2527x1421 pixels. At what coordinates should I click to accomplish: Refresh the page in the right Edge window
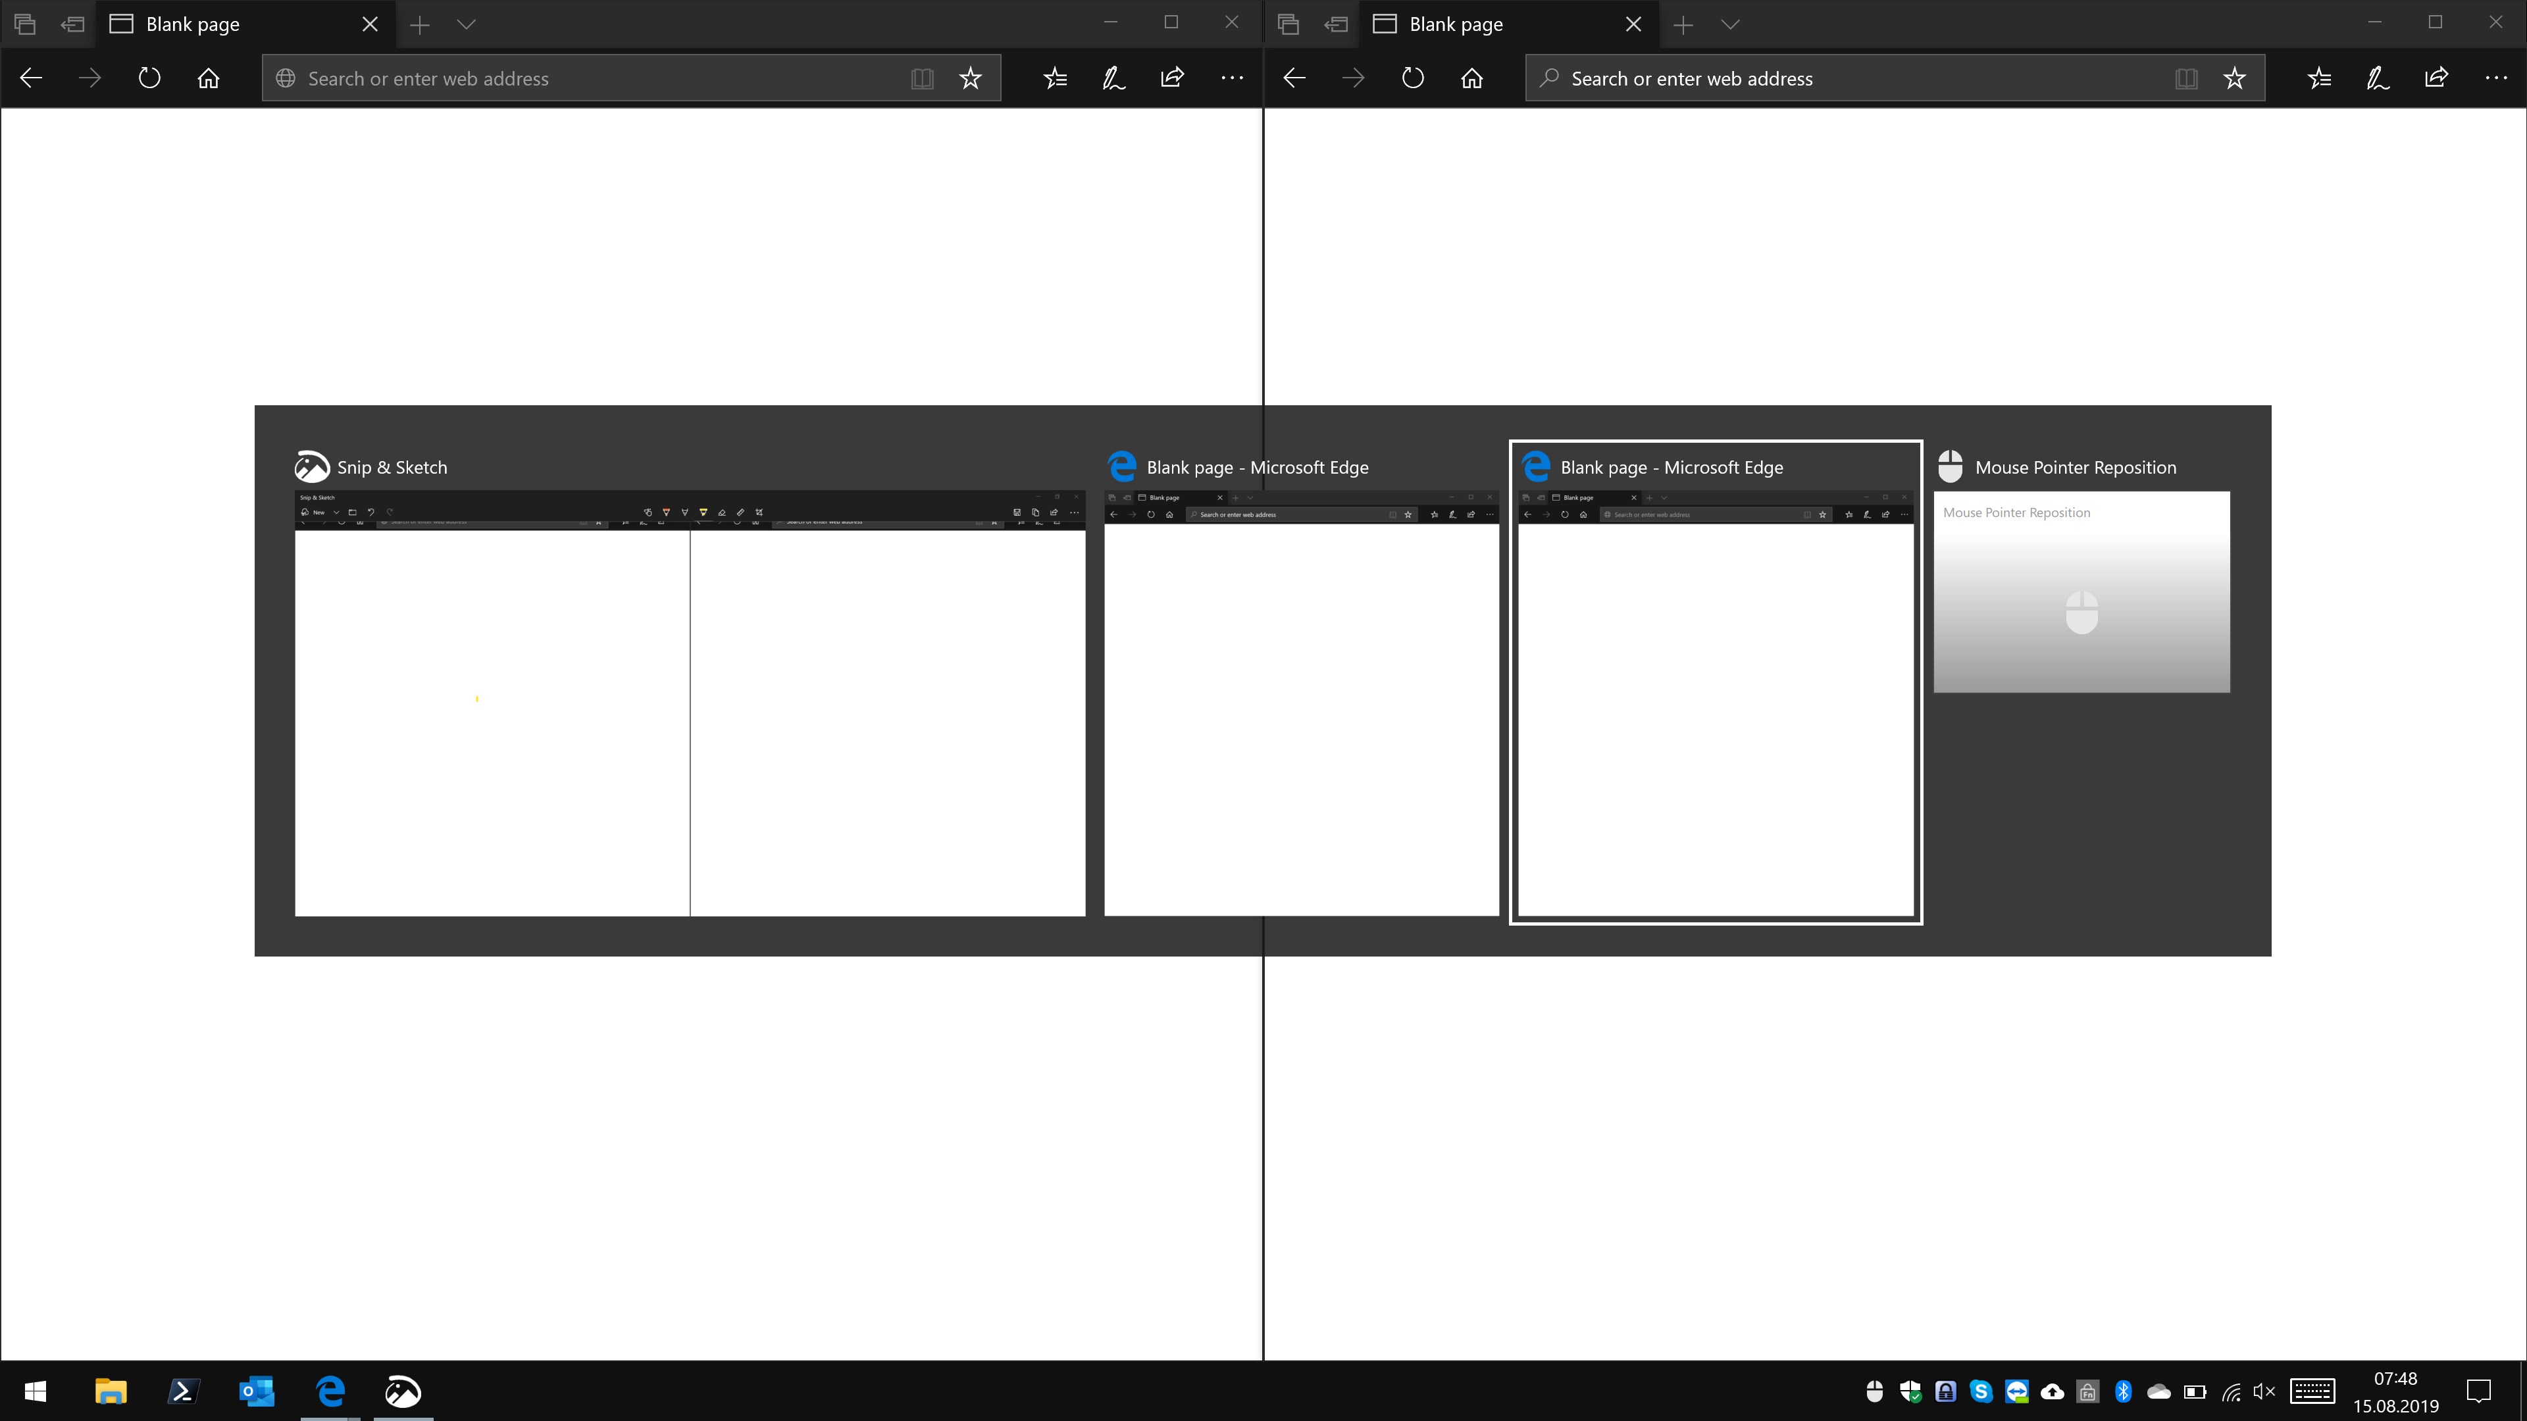coord(1413,78)
